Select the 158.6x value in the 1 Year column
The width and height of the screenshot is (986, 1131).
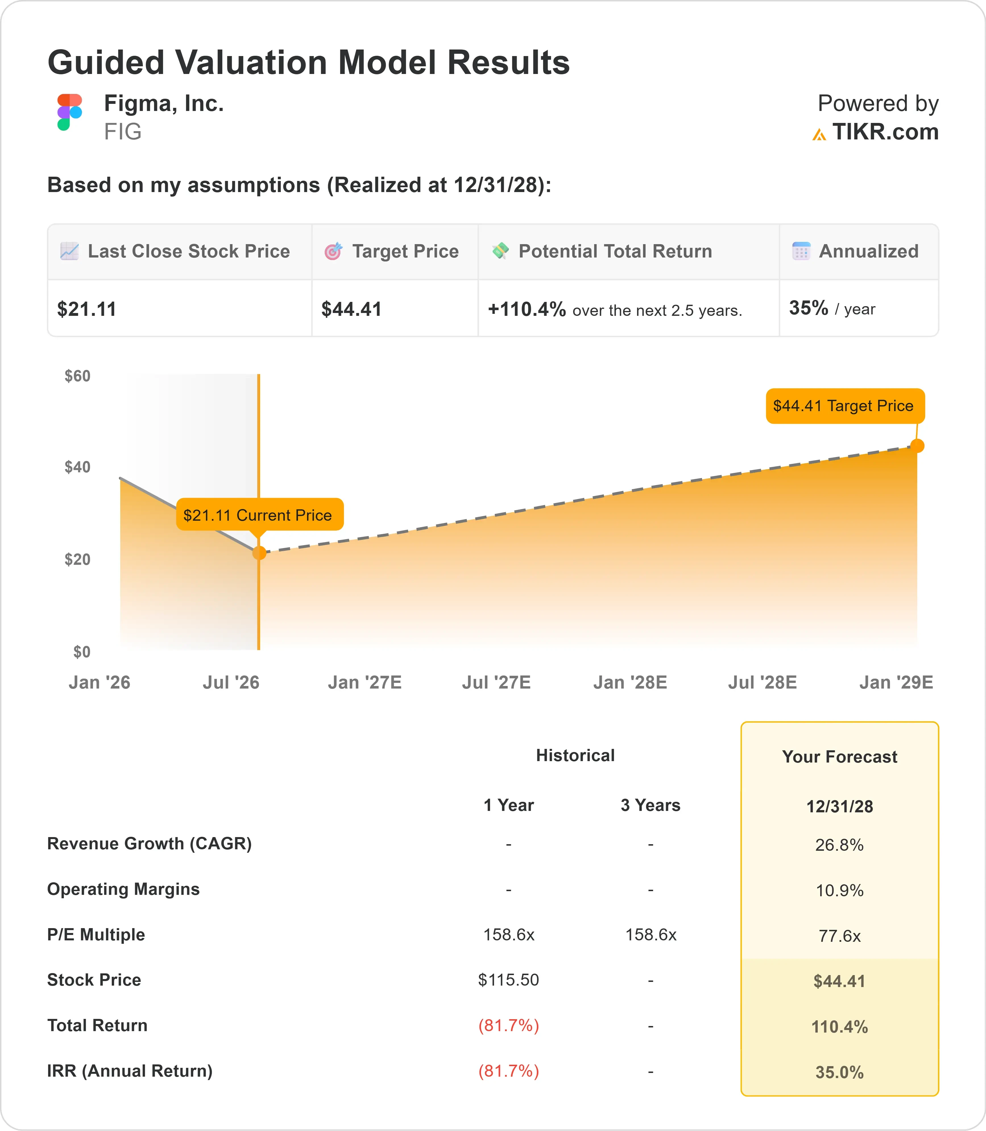[x=509, y=934]
